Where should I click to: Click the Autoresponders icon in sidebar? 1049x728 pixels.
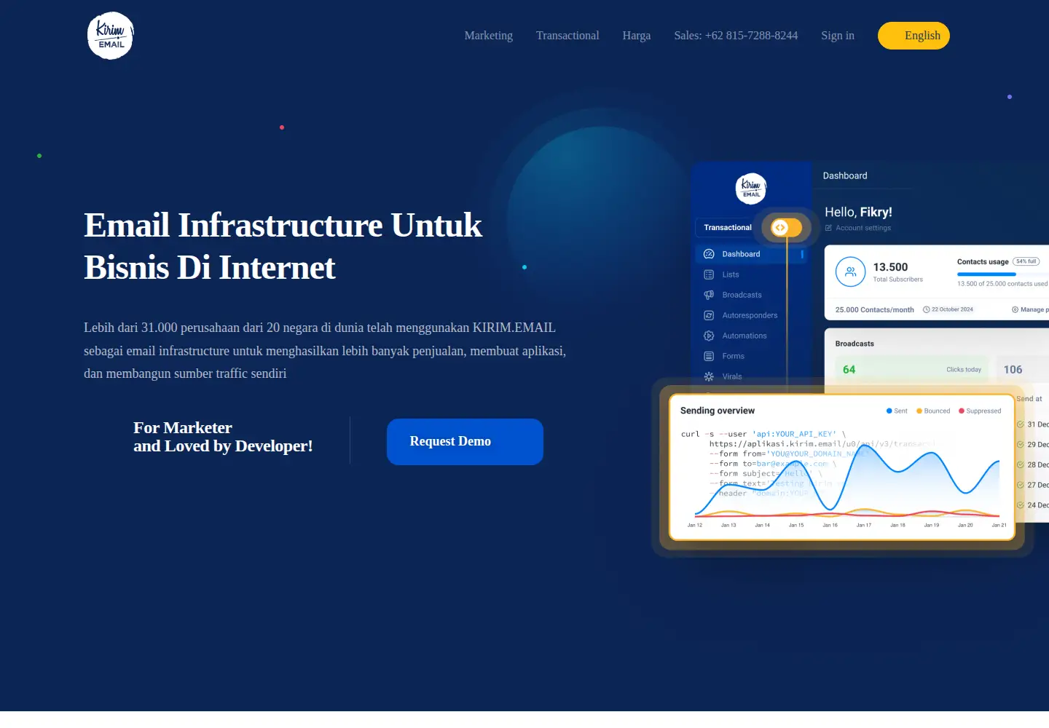[x=709, y=315]
